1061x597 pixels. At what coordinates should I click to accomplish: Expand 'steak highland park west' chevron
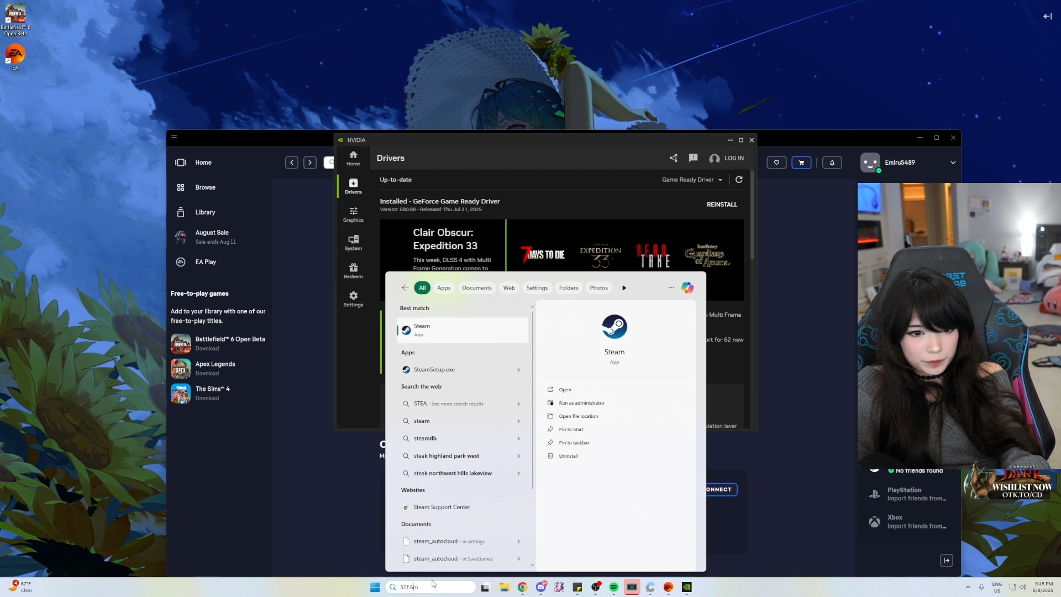pyautogui.click(x=518, y=456)
